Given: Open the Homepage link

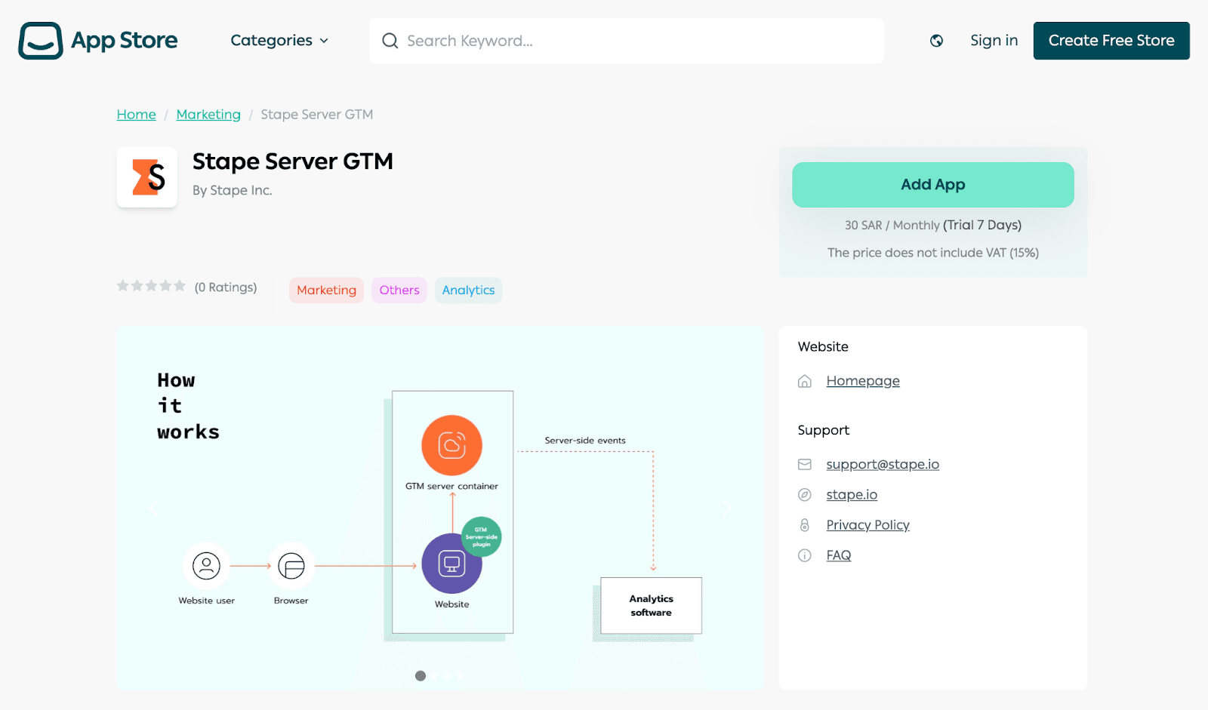Looking at the screenshot, I should 863,381.
